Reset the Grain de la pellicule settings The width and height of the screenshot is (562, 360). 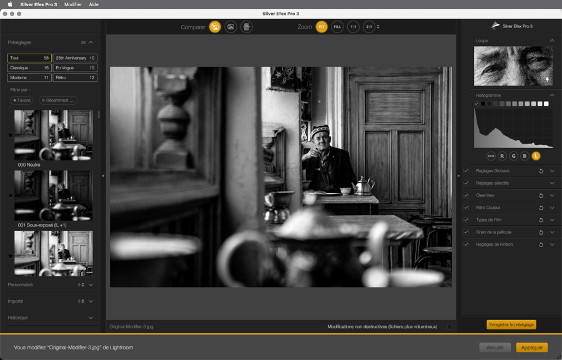tap(541, 233)
